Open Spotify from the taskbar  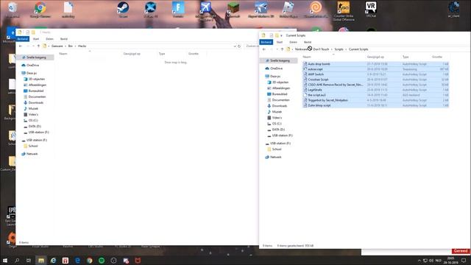(x=102, y=260)
